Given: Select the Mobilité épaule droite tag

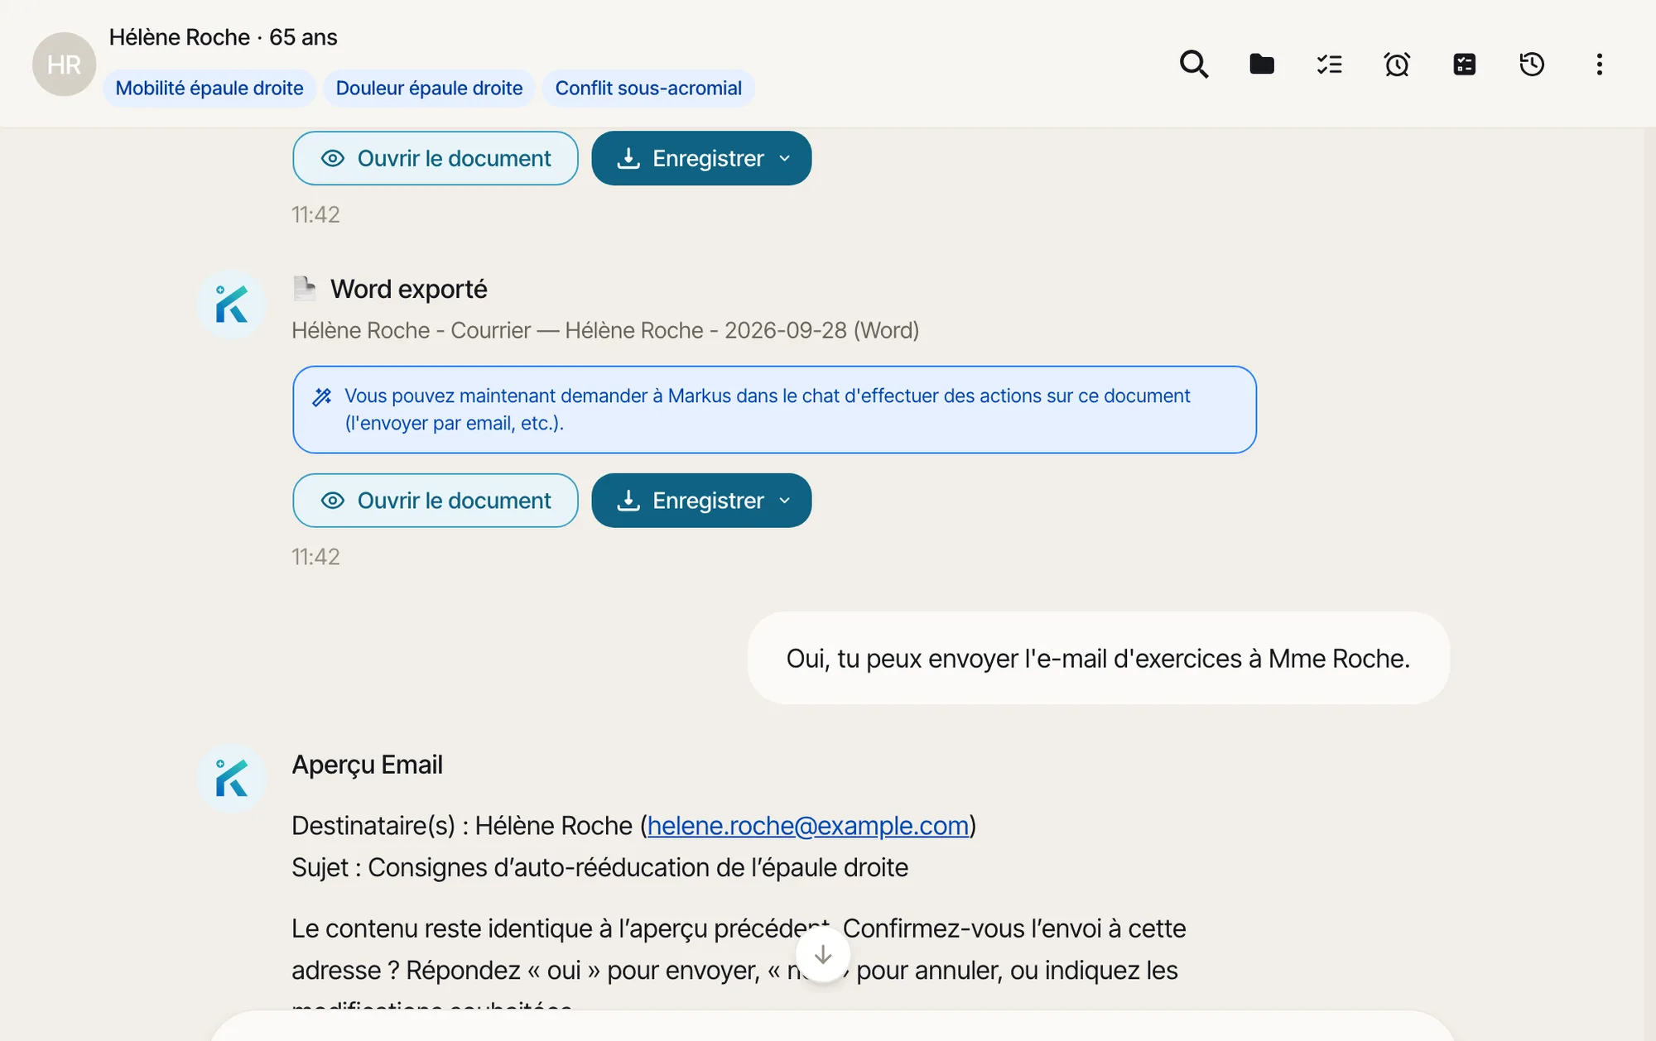Looking at the screenshot, I should [x=209, y=89].
